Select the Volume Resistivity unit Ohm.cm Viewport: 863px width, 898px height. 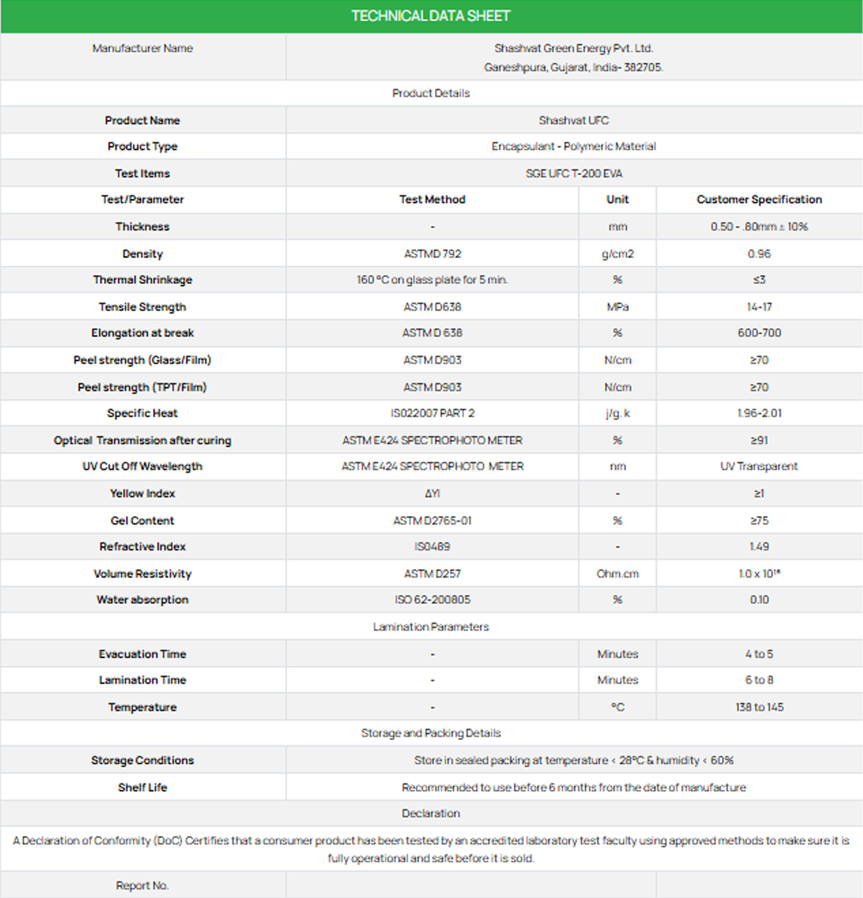(618, 574)
